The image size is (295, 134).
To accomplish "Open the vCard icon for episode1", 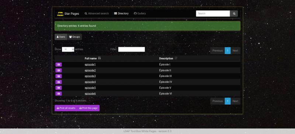I will (59, 65).
